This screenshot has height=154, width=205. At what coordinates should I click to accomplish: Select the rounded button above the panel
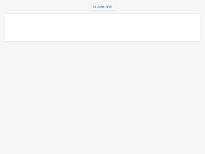pos(102,7)
